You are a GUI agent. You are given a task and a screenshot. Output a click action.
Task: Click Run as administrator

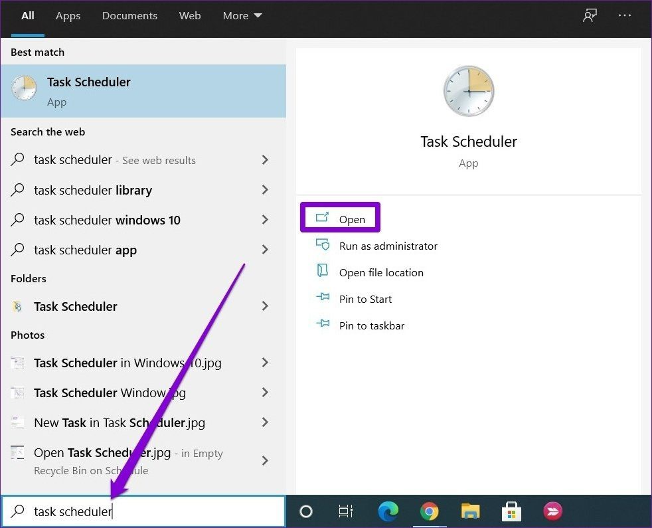[388, 246]
